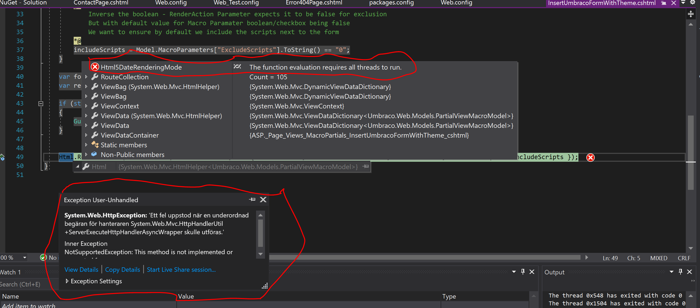Close the InsertUmbracoFormWithTheme.cshtml tab
Image resolution: width=700 pixels, height=308 pixels.
pos(674,3)
